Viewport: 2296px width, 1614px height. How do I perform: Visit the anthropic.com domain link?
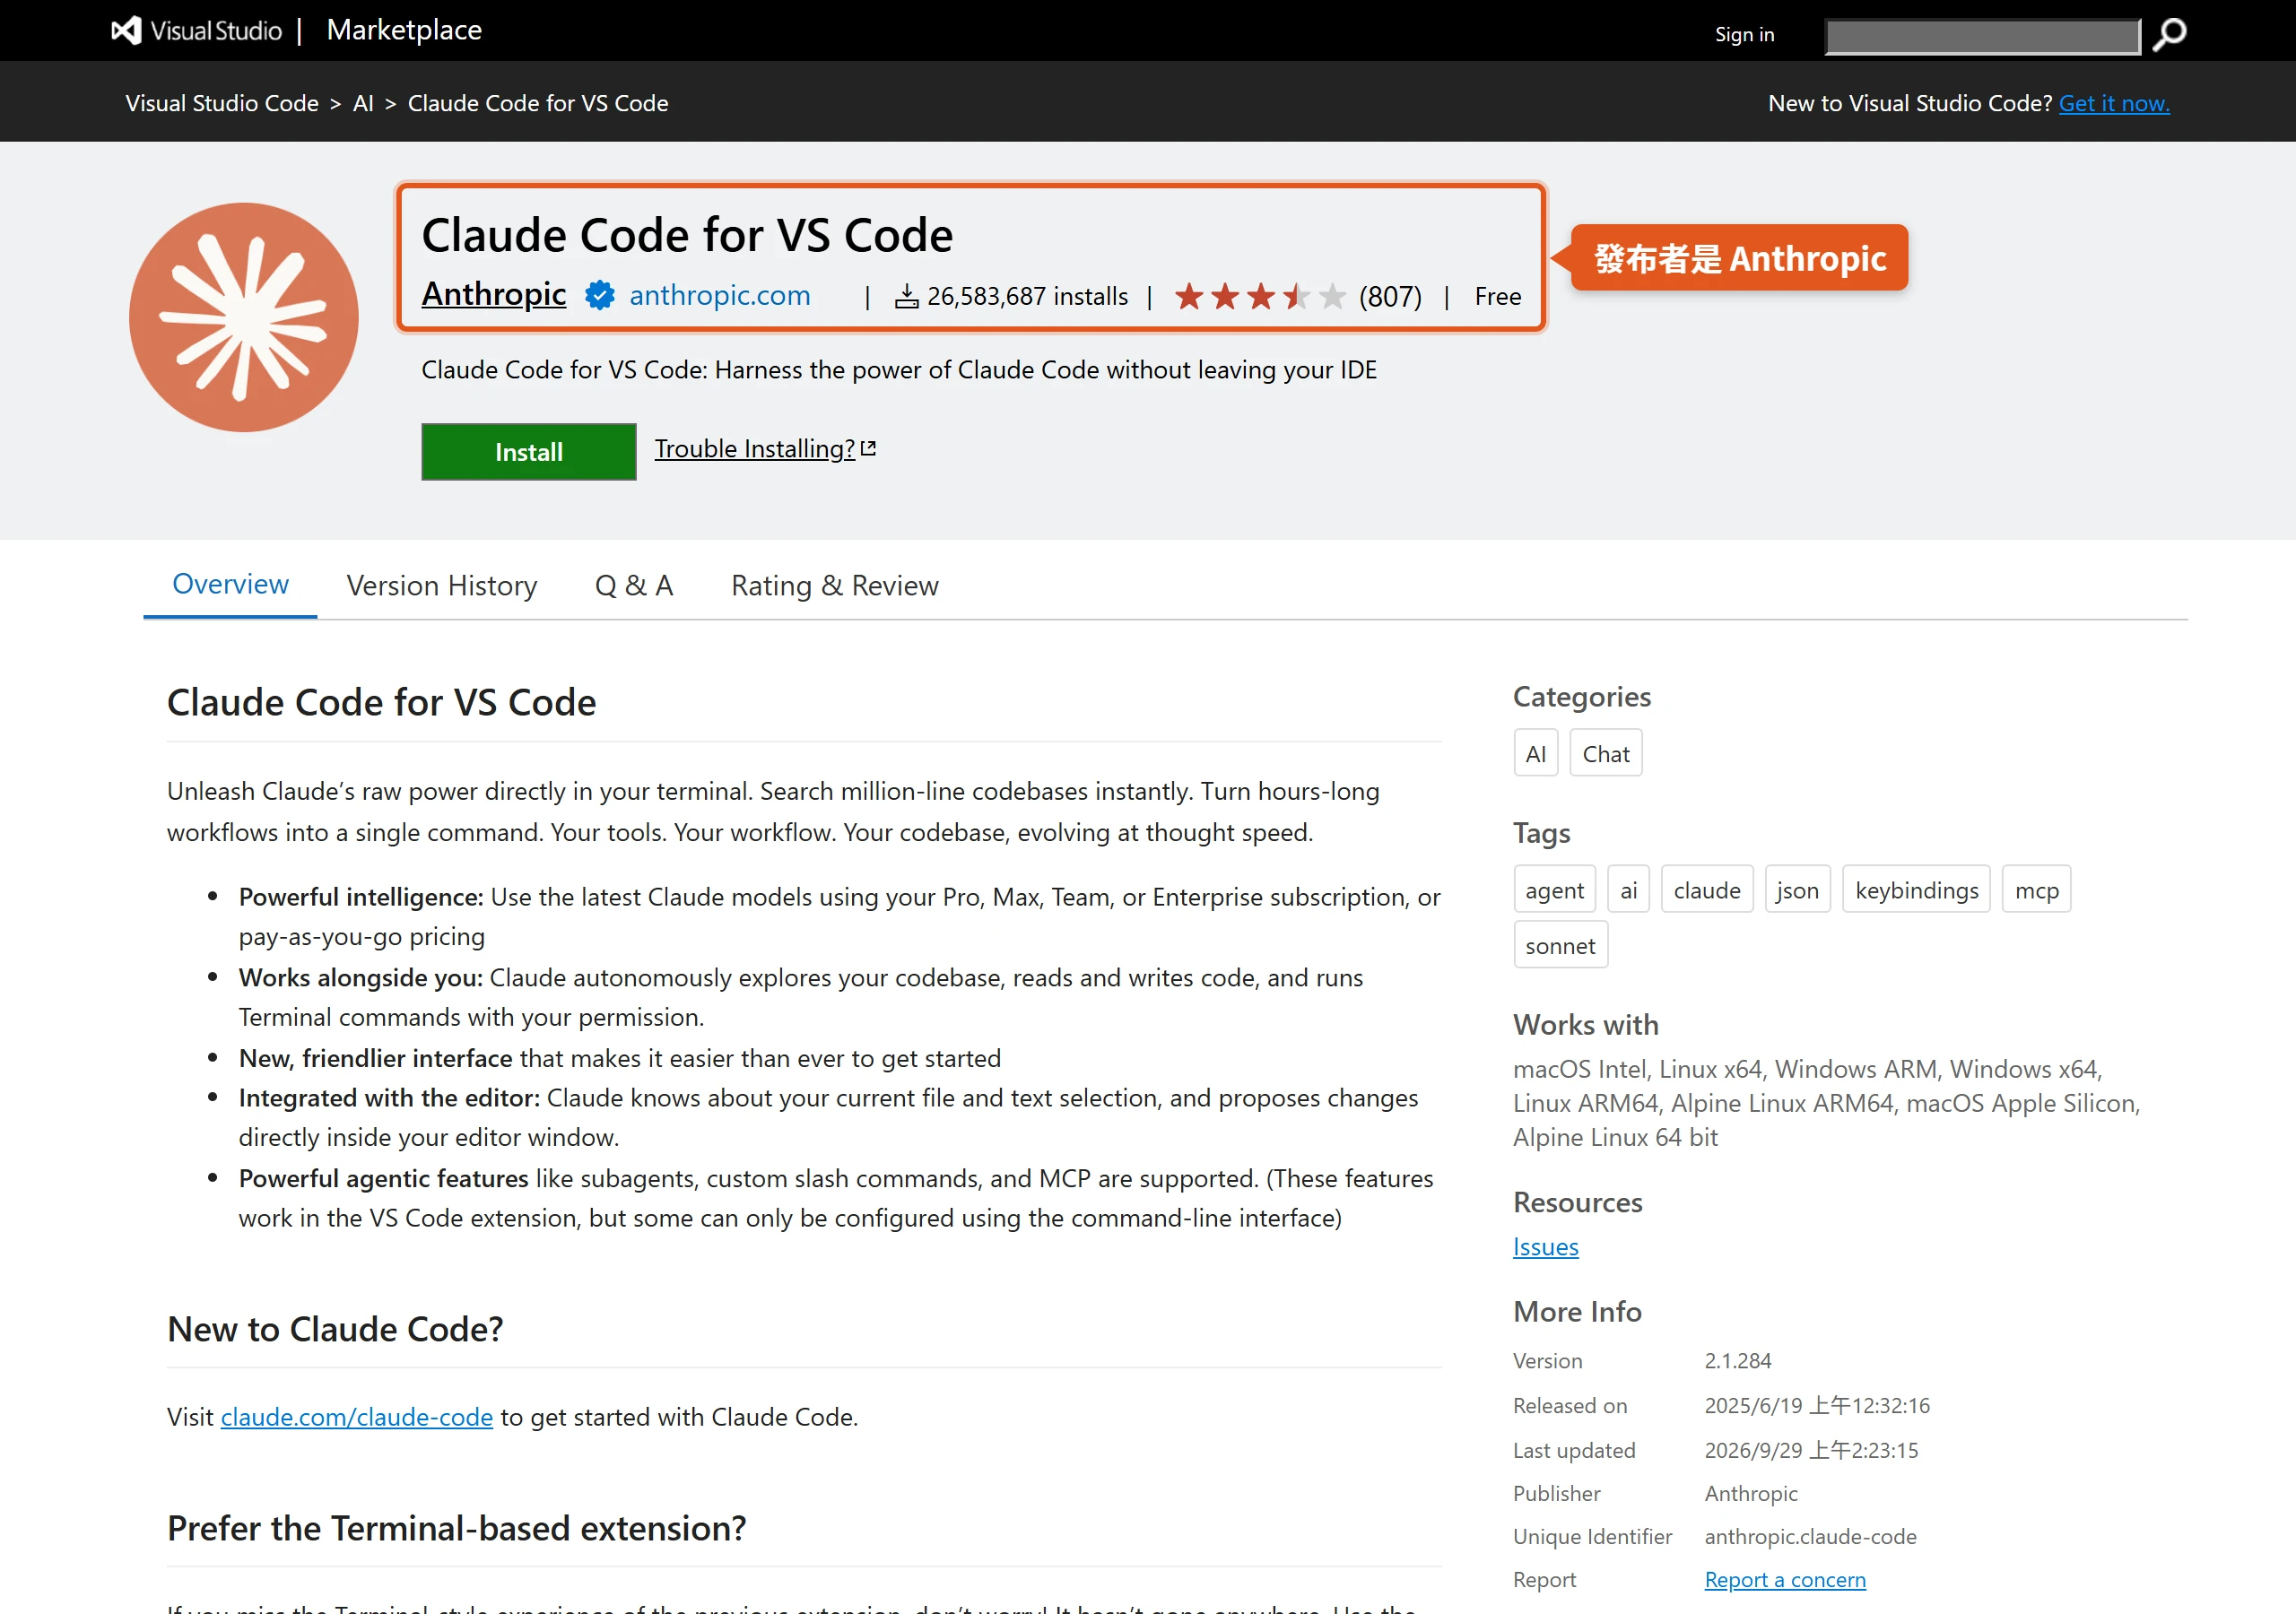pyautogui.click(x=719, y=295)
